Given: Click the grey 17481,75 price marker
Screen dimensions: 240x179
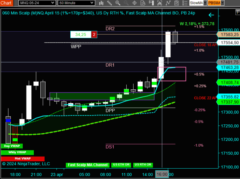Looking at the screenshot, I should 229,62.
